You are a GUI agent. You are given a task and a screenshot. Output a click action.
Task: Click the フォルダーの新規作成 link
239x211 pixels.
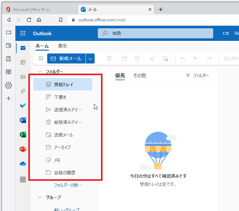coord(68,185)
